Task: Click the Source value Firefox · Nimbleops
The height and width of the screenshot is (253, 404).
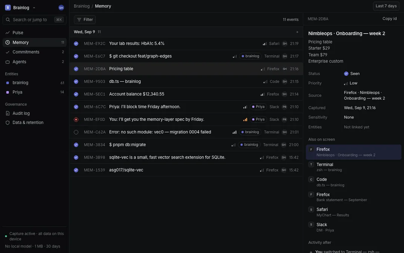Action: coord(364,95)
